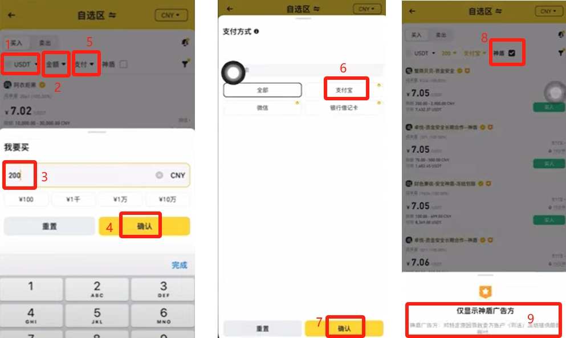Expand the 金额 amount filter dropdown
Screen dimensions: 566x338
(56, 64)
